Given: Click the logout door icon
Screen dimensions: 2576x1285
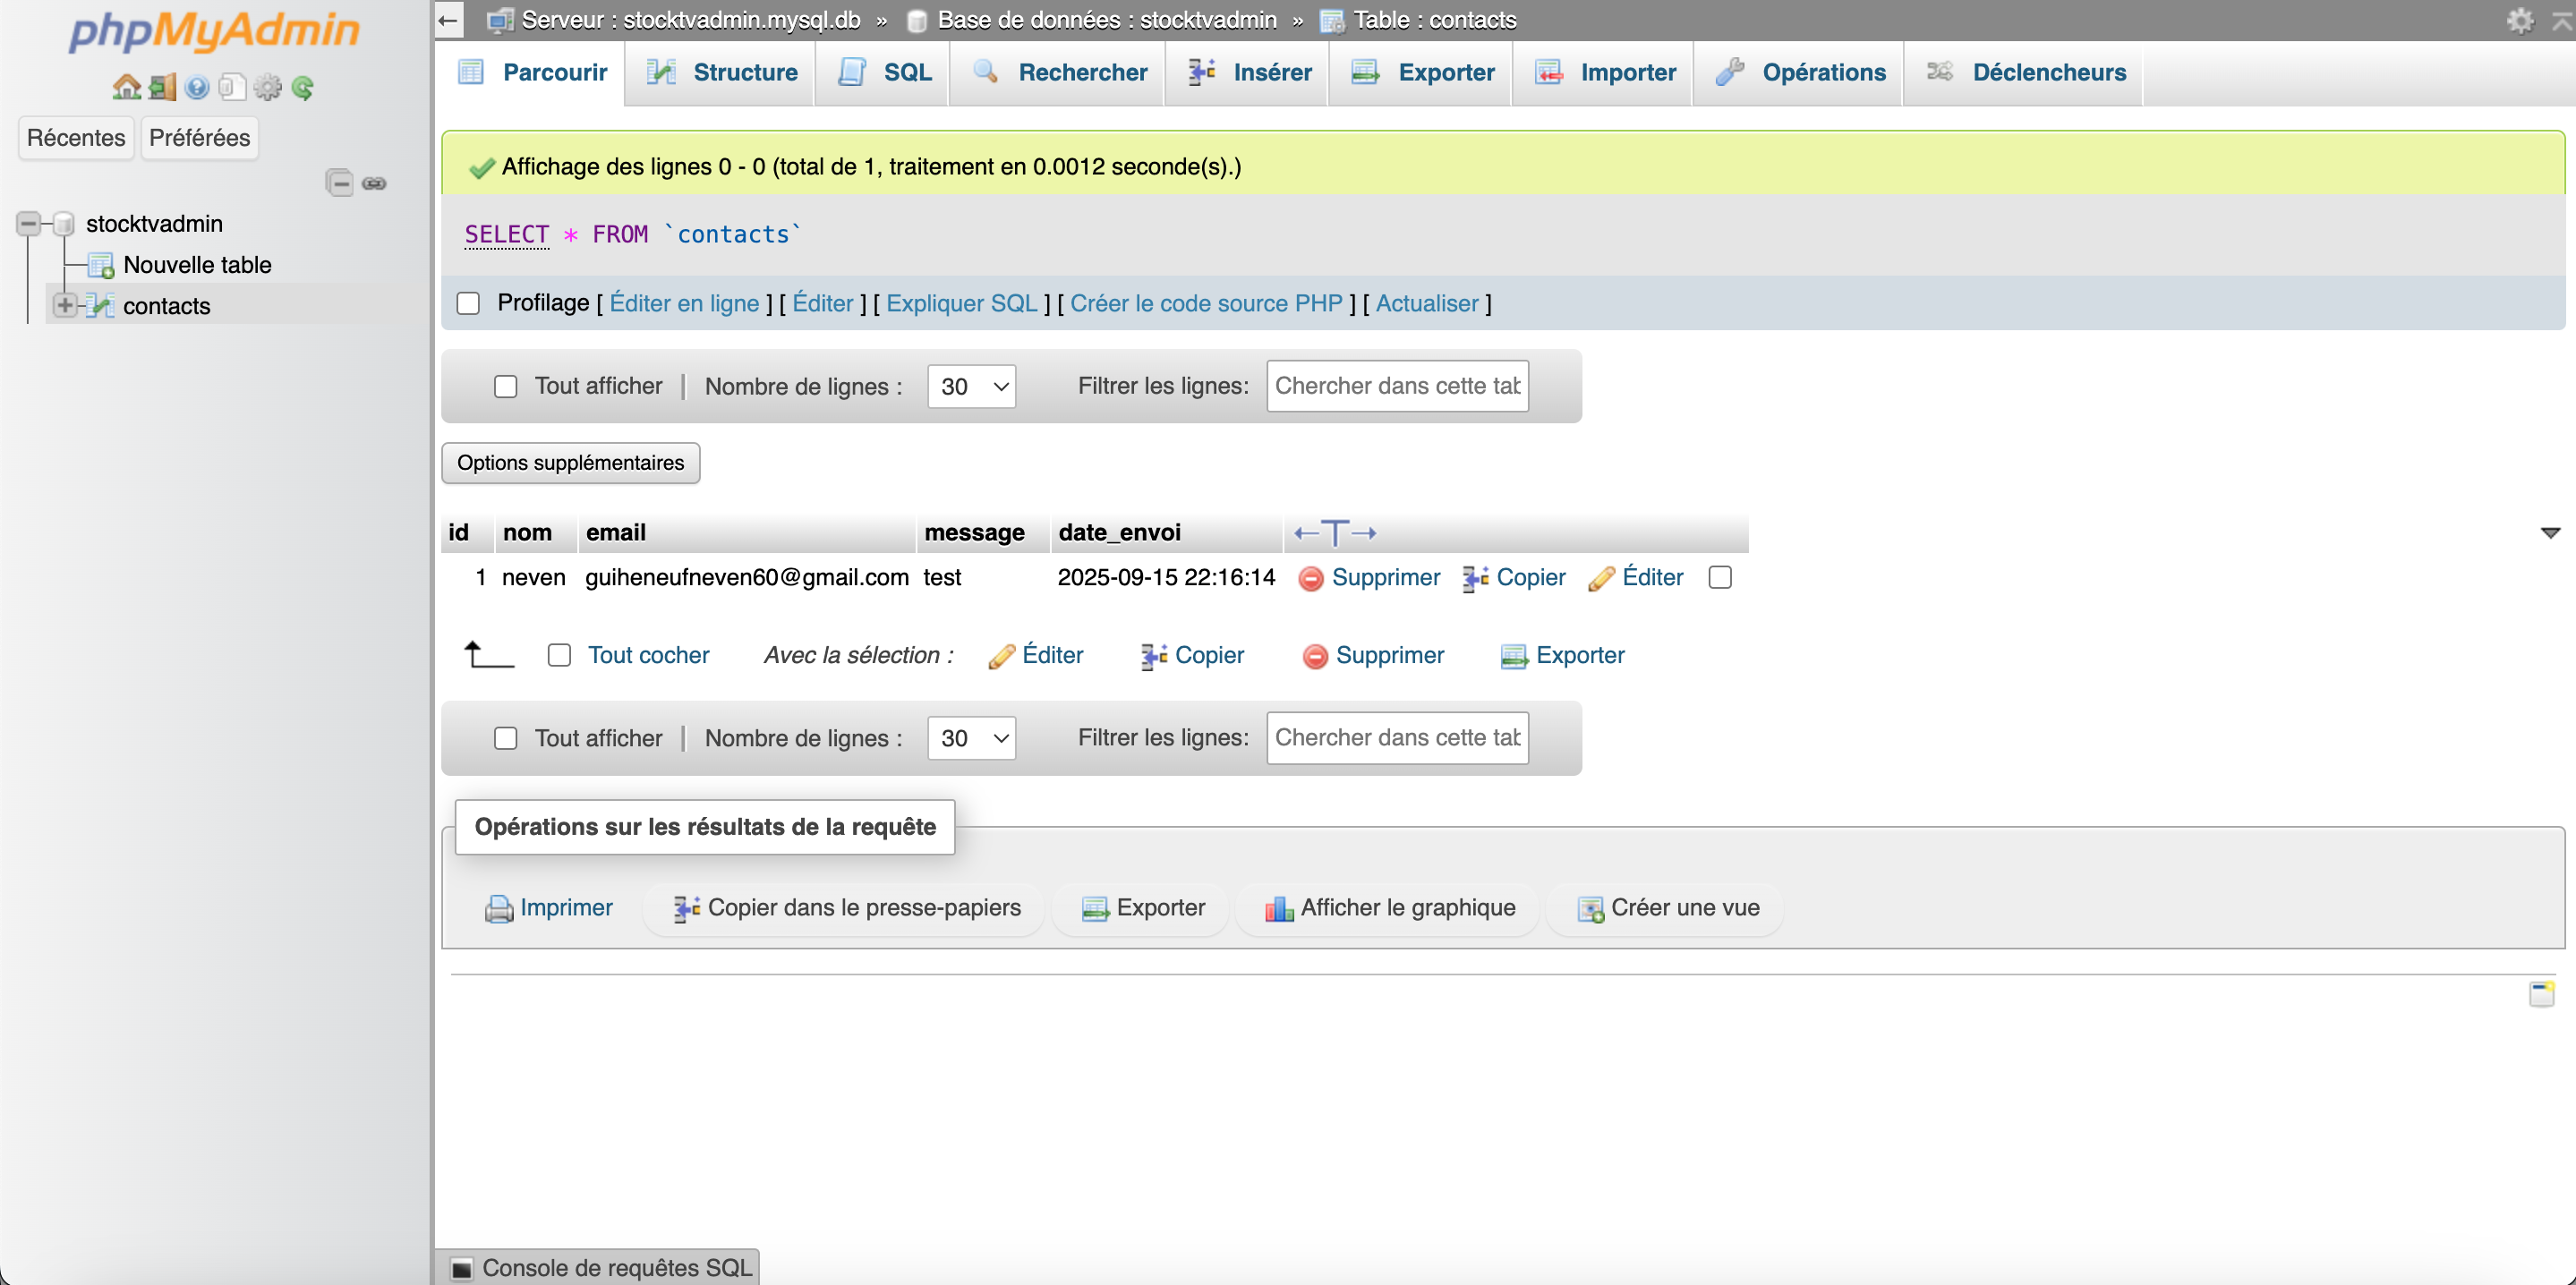Looking at the screenshot, I should [x=162, y=87].
